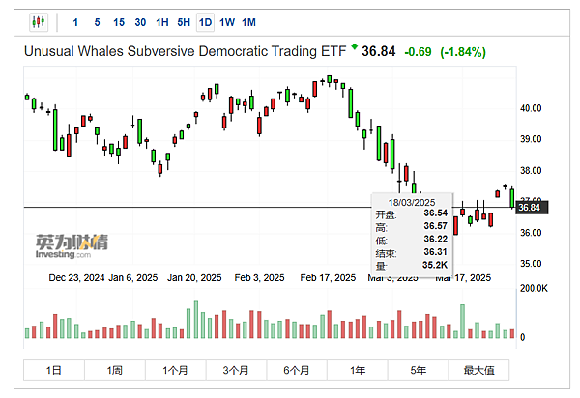The image size is (580, 398).
Task: Select the 15 minute interval
Action: point(119,22)
